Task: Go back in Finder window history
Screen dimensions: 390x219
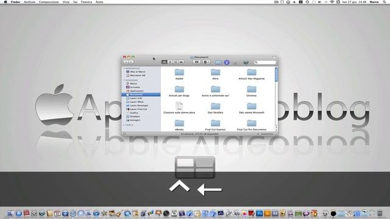Action: pos(126,62)
